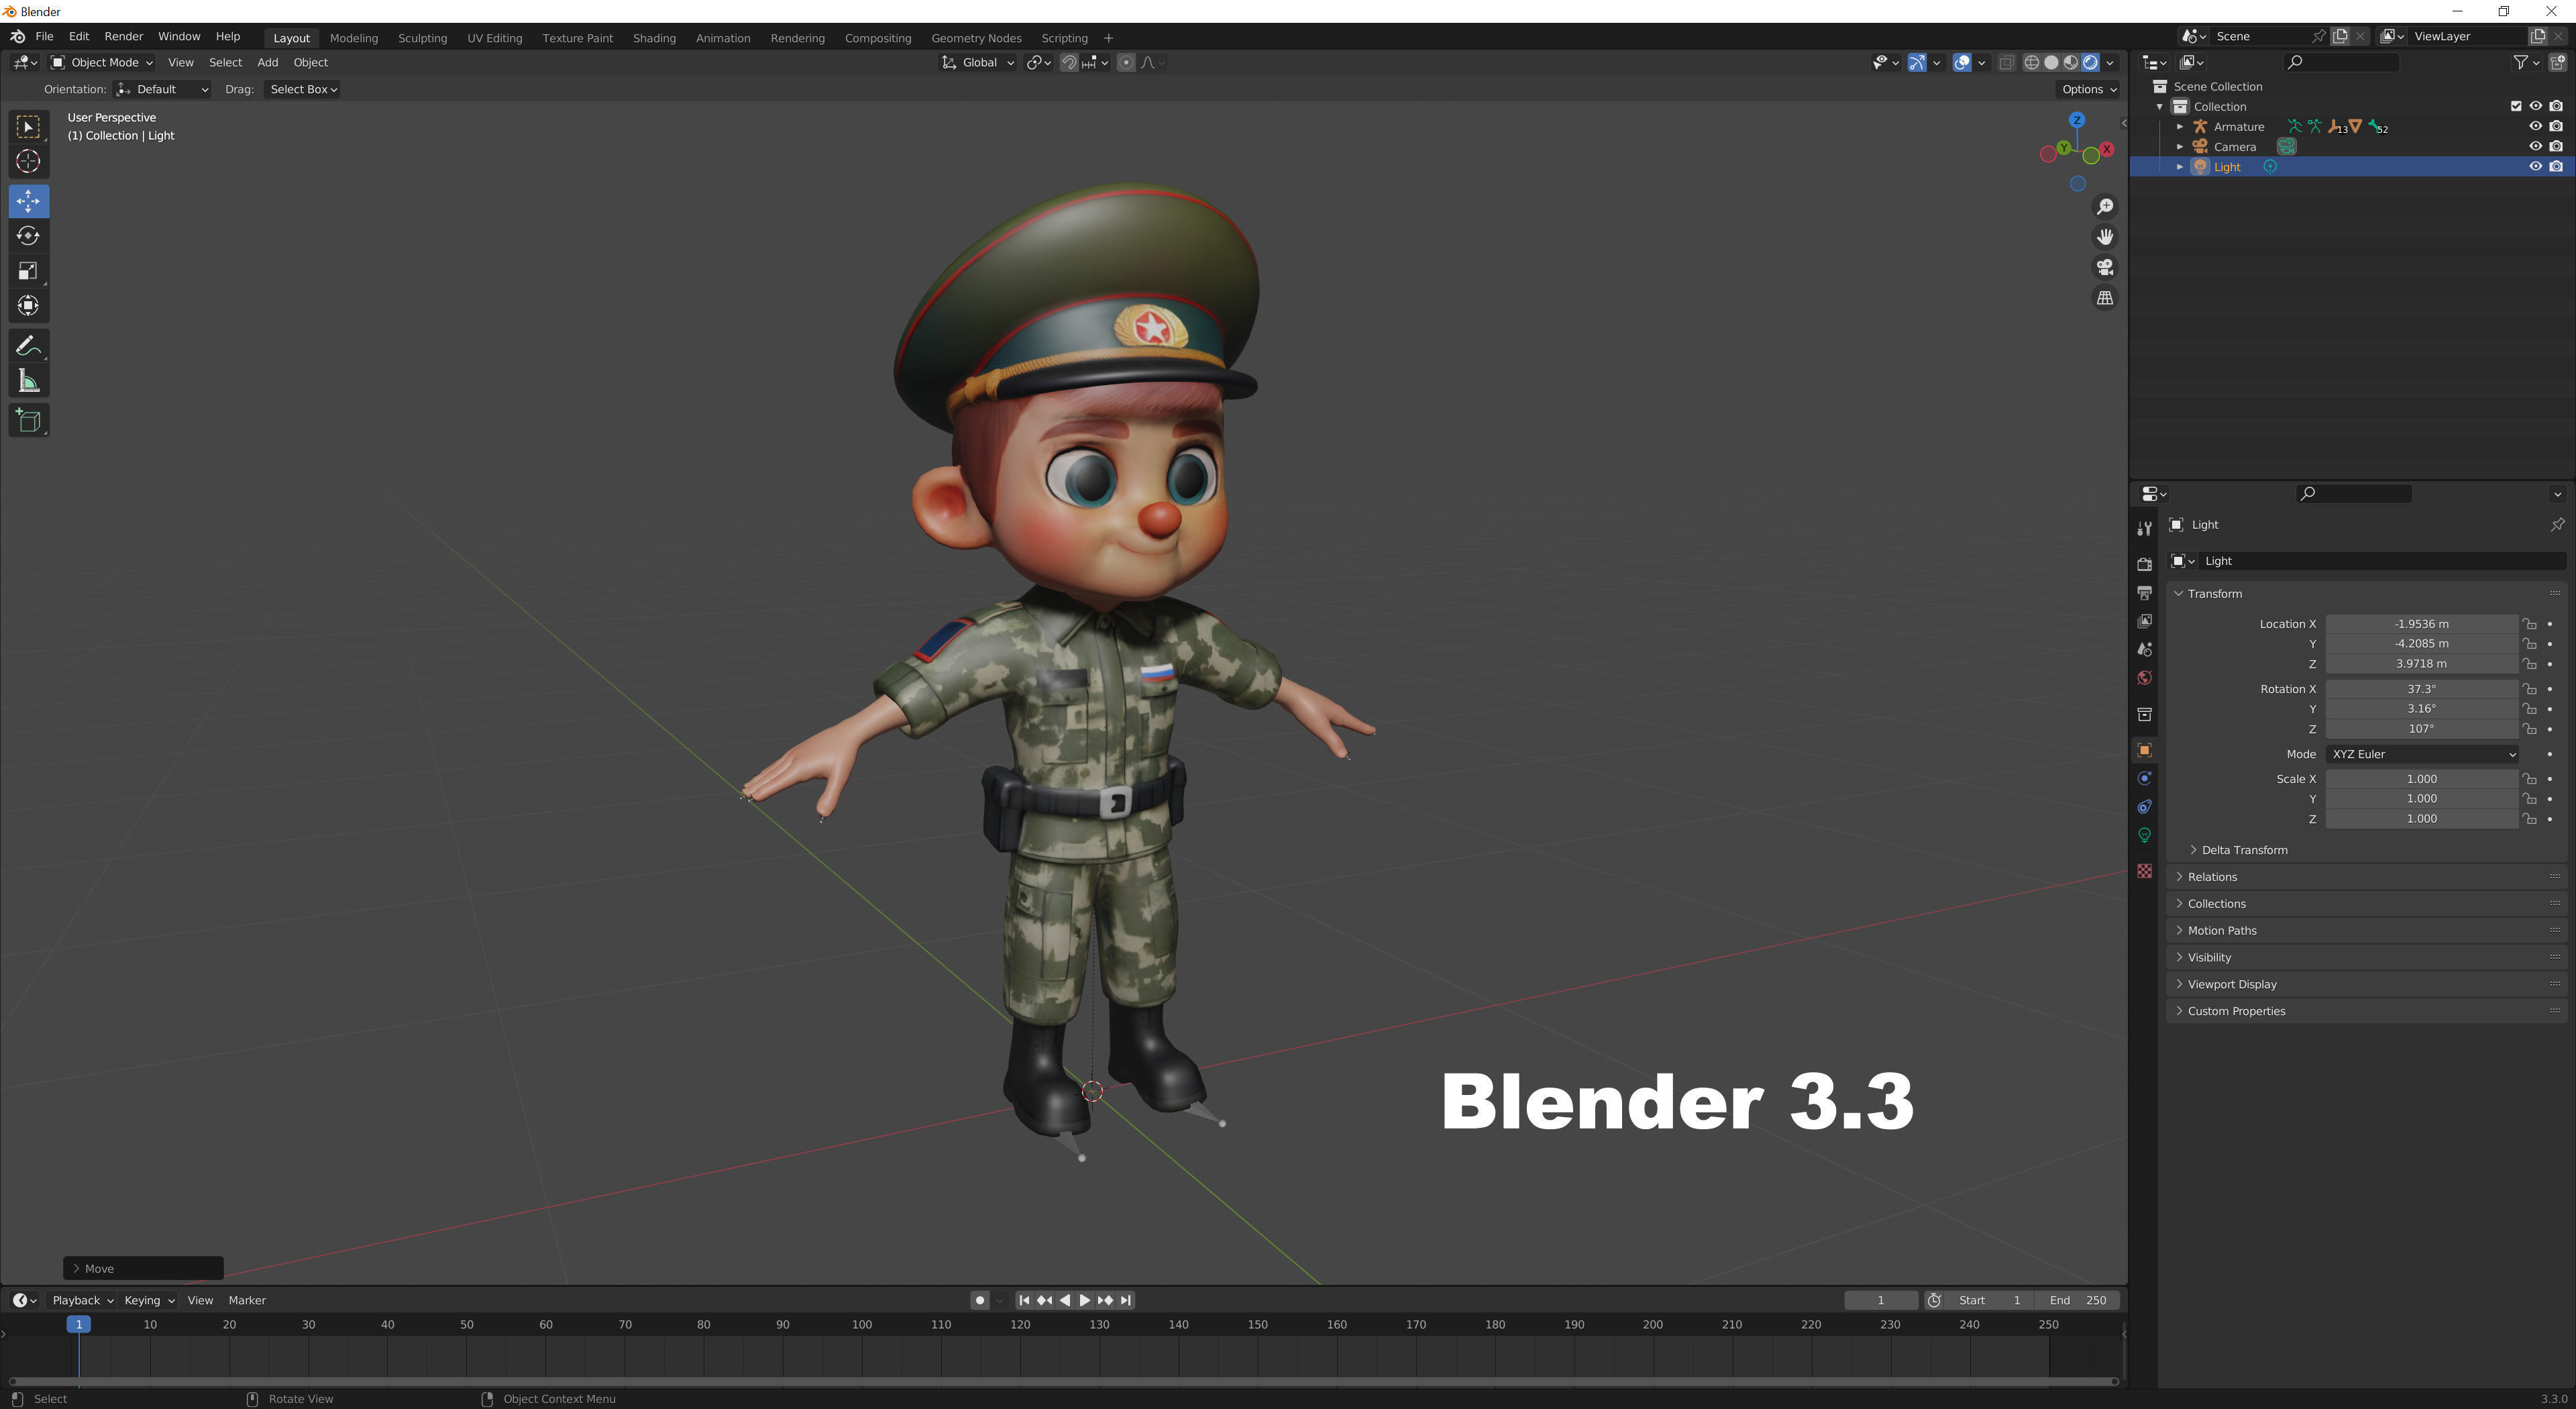Click the viewport pan hand icon
The image size is (2576, 1409).
point(2105,237)
